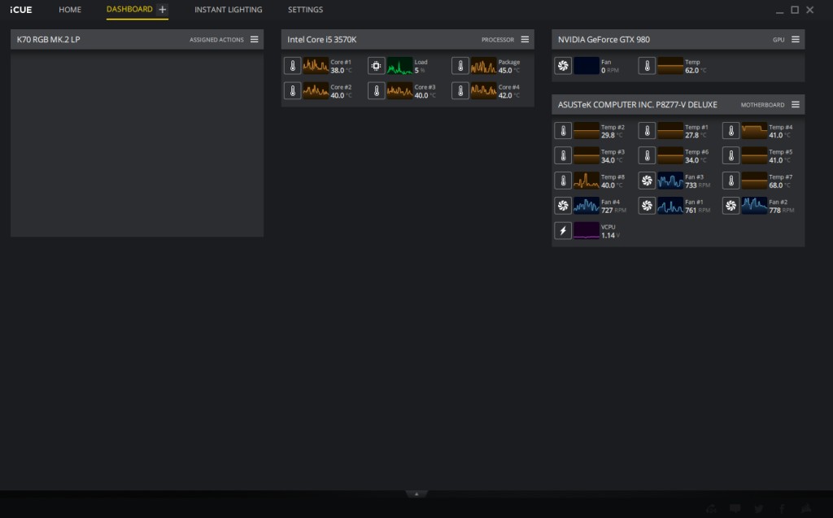Open NVIDIA GeForce GTX 980 widget menu
The width and height of the screenshot is (833, 518).
click(x=796, y=39)
